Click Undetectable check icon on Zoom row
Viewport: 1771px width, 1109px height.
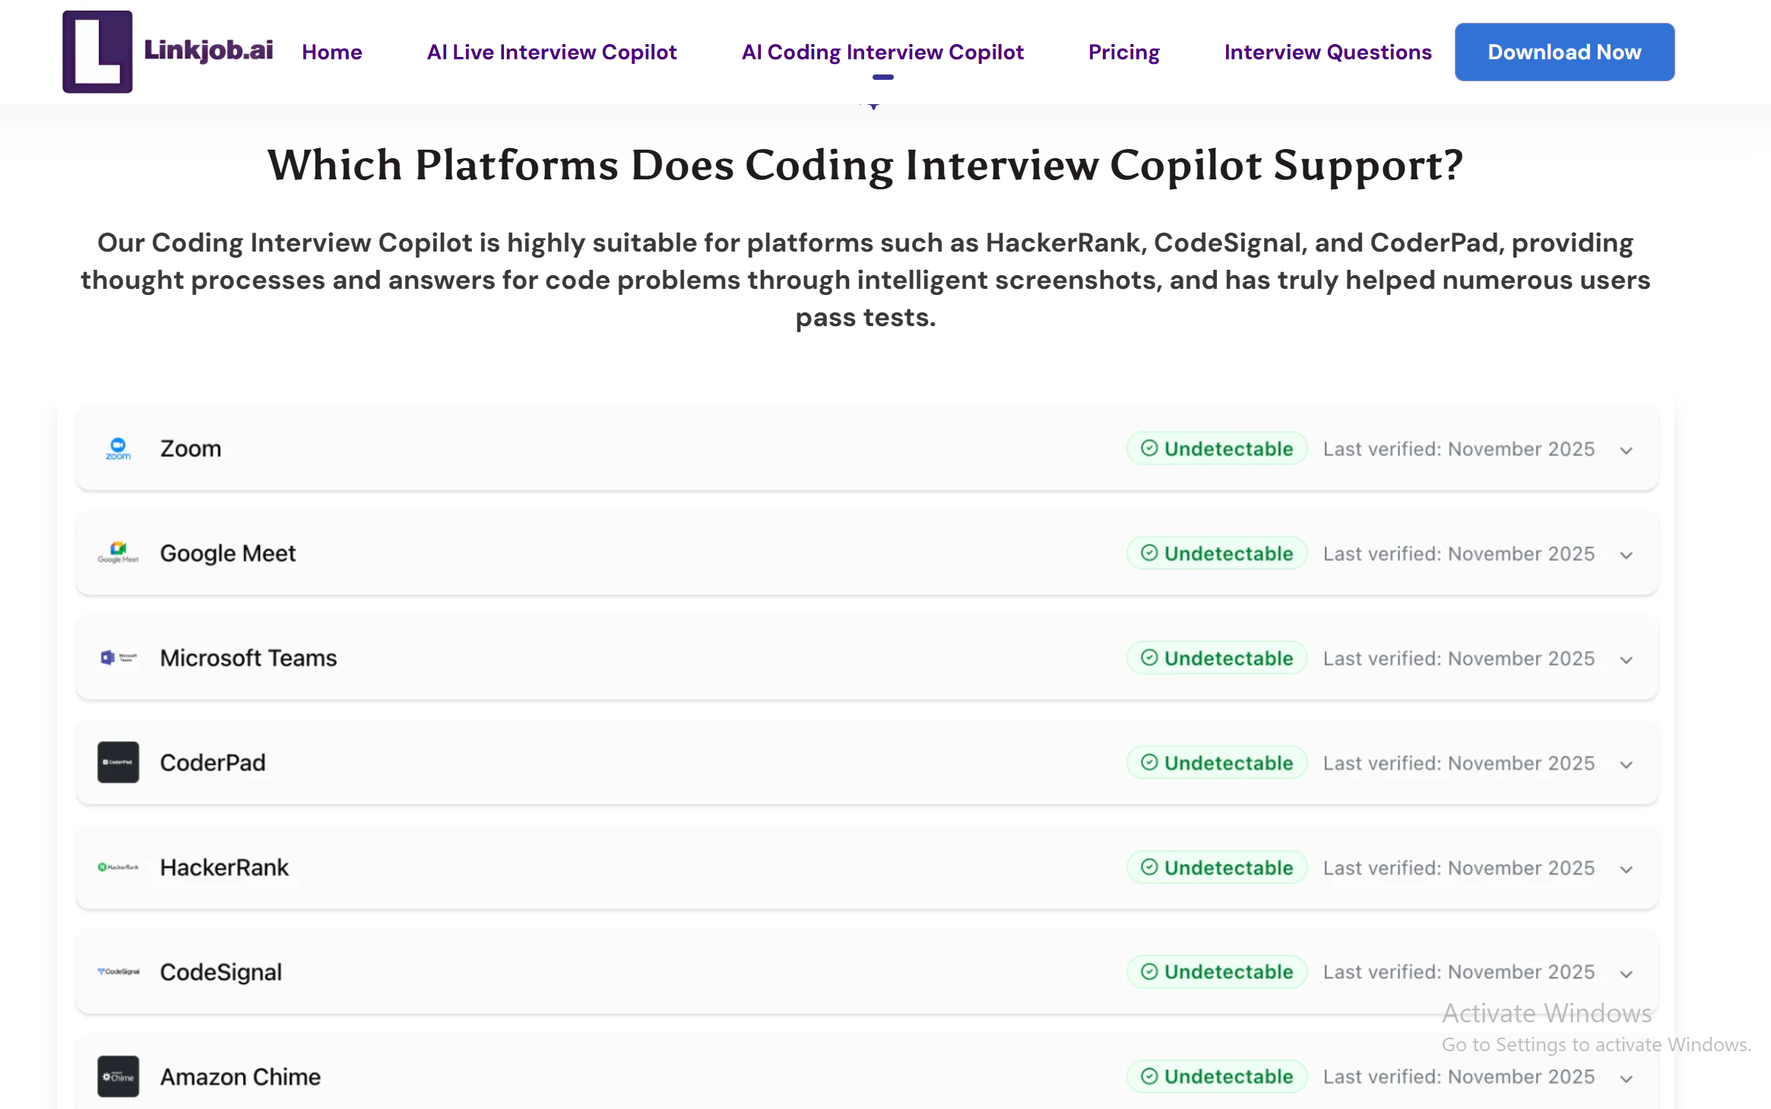pyautogui.click(x=1149, y=448)
